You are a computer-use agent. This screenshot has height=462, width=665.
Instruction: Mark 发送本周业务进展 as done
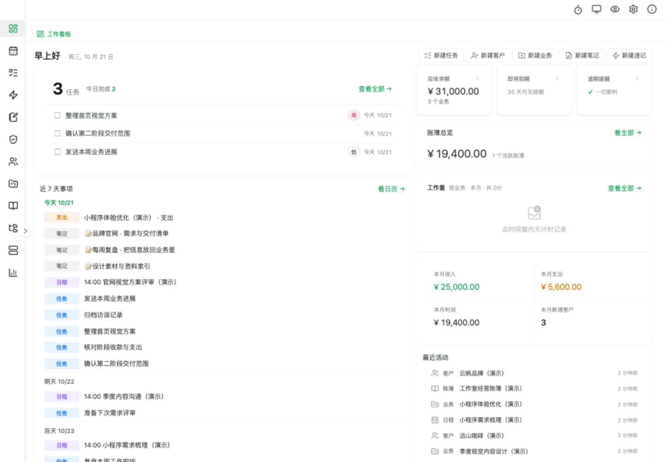click(x=57, y=152)
